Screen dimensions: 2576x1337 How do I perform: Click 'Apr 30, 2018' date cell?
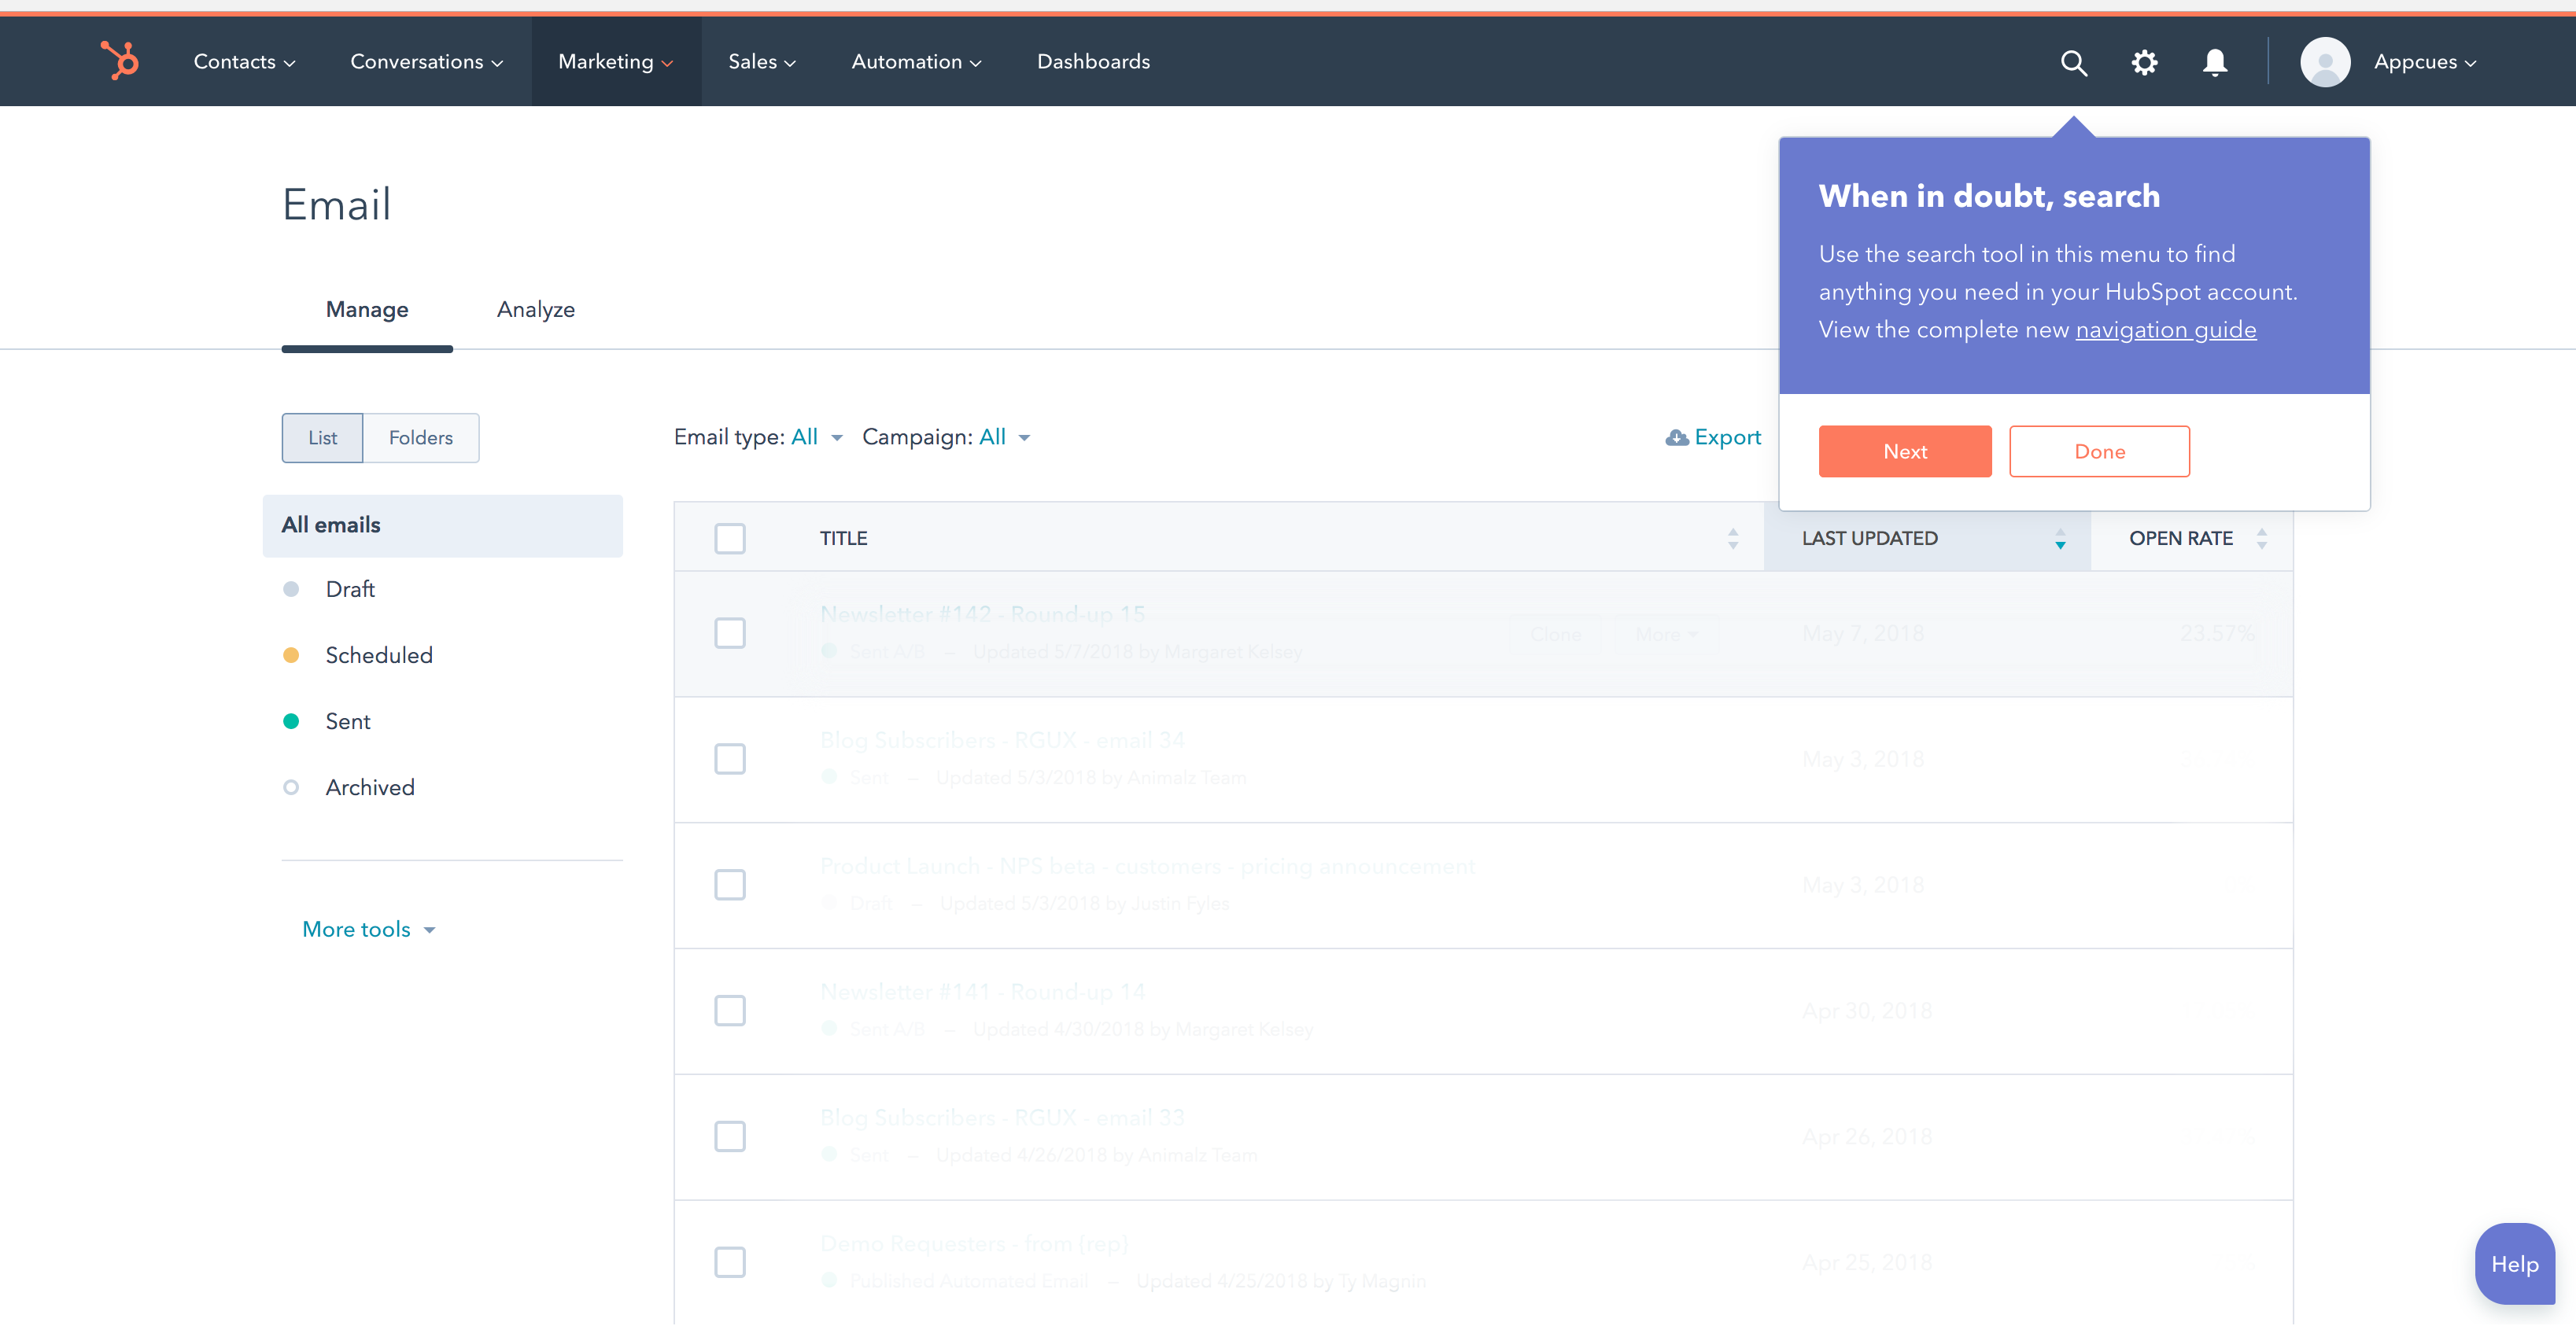(1867, 1011)
